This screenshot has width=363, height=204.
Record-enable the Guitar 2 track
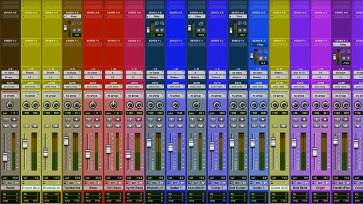point(221,119)
